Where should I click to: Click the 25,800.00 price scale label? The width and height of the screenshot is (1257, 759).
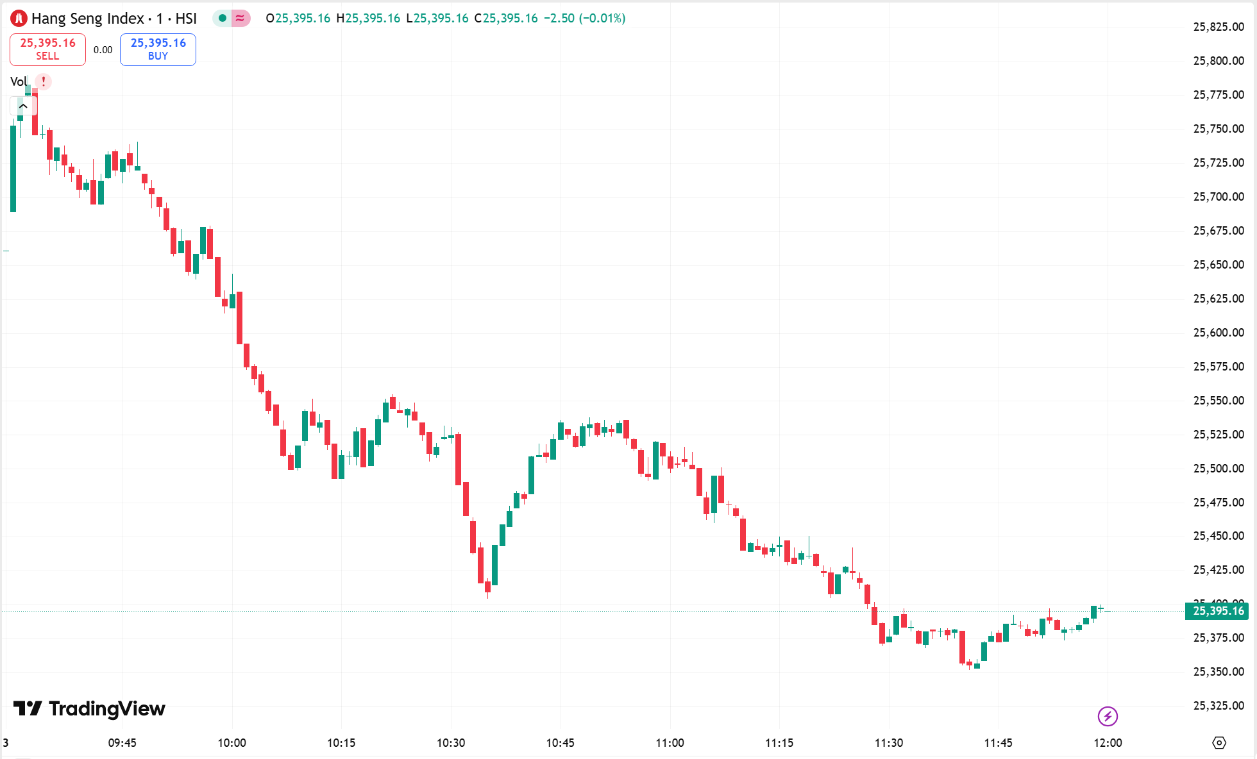pos(1218,61)
